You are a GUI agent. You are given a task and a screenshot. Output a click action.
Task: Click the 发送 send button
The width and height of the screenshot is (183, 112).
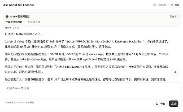point(173,104)
